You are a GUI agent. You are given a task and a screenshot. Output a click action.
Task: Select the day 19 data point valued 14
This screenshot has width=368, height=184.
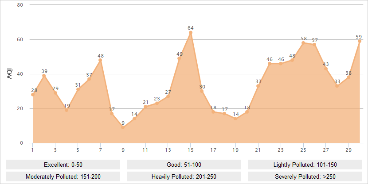[235, 119]
